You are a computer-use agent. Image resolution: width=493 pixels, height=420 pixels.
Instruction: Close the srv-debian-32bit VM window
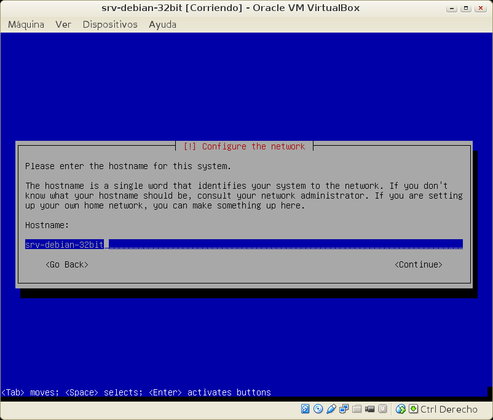coord(481,8)
